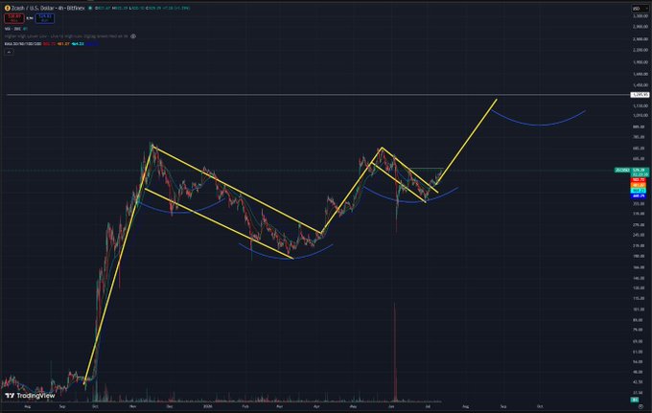Click the Zcash coin symbol icon
Screen dimensions: 652x413
(7, 8)
